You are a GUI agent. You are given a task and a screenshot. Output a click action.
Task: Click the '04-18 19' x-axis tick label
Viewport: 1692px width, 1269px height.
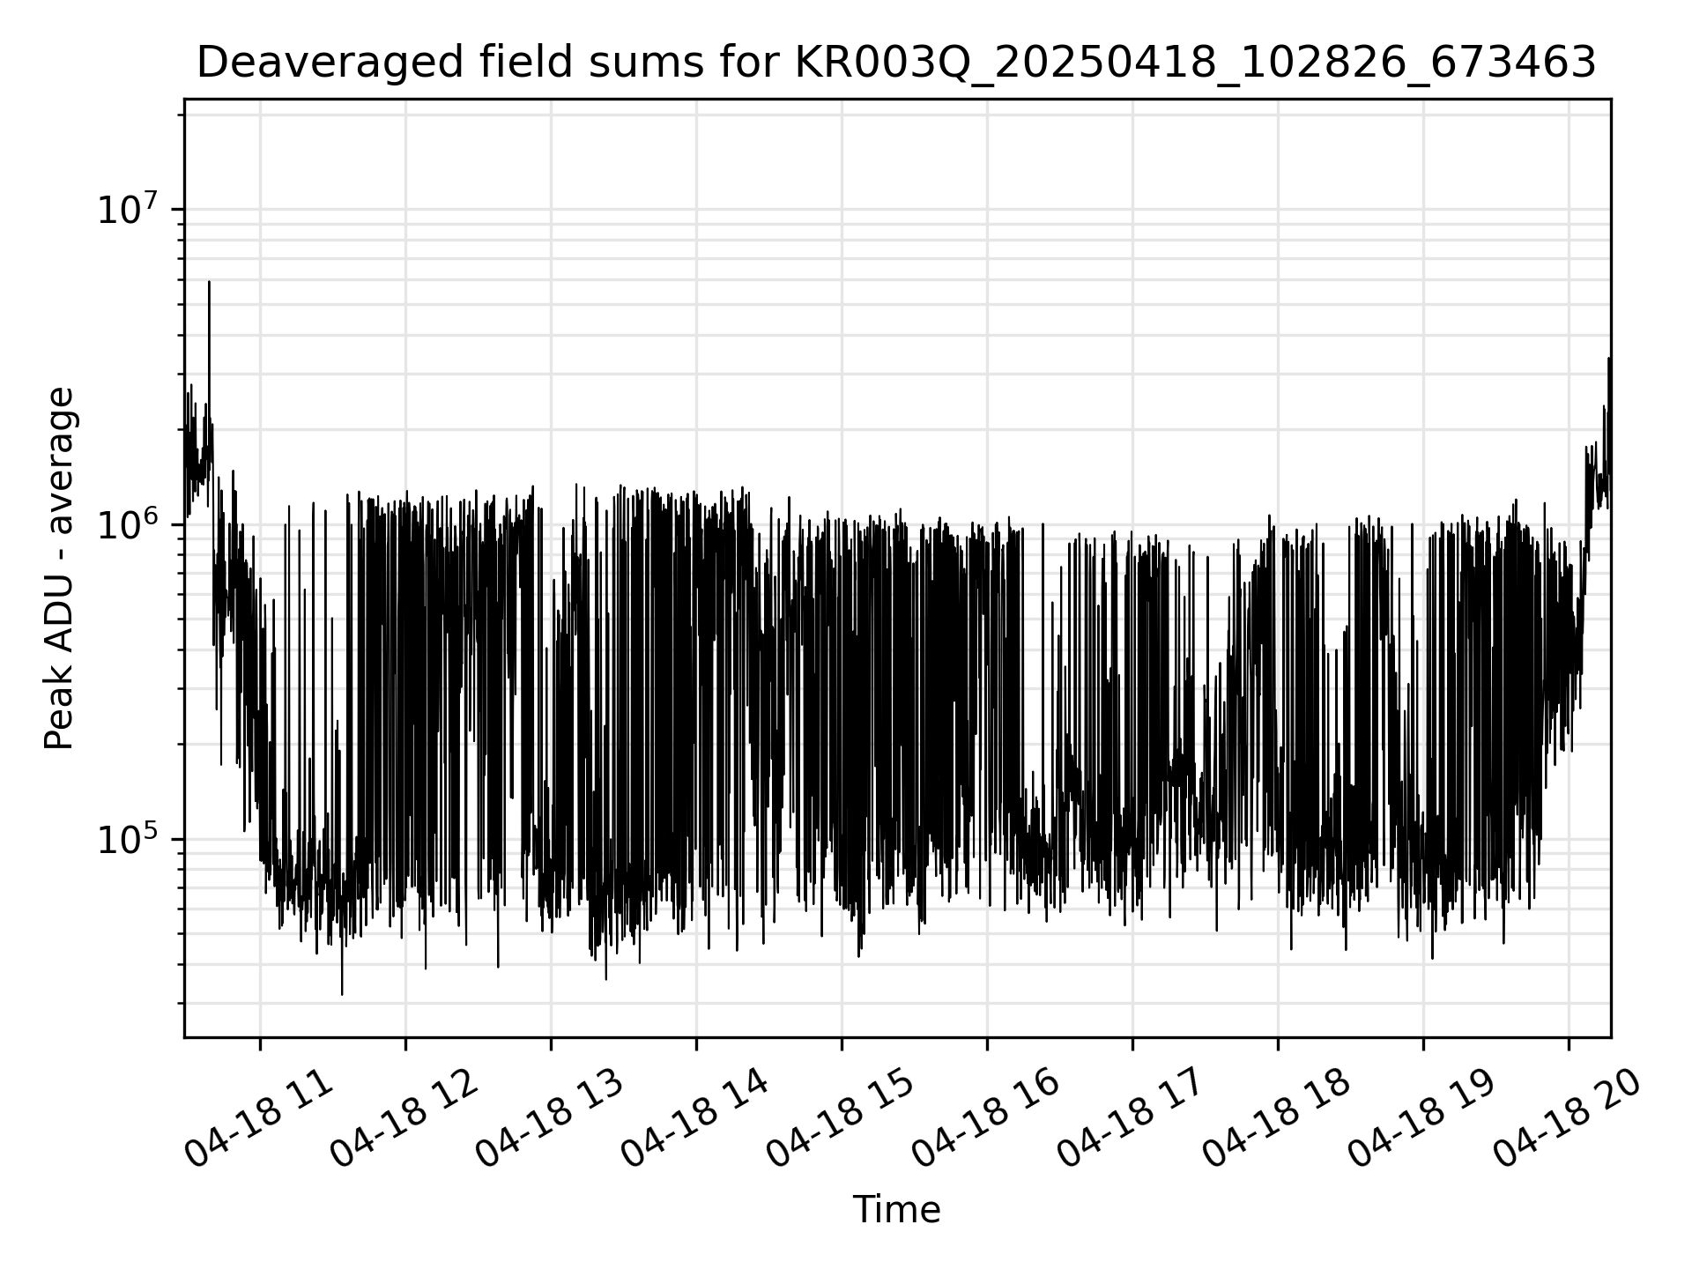click(x=1422, y=1119)
